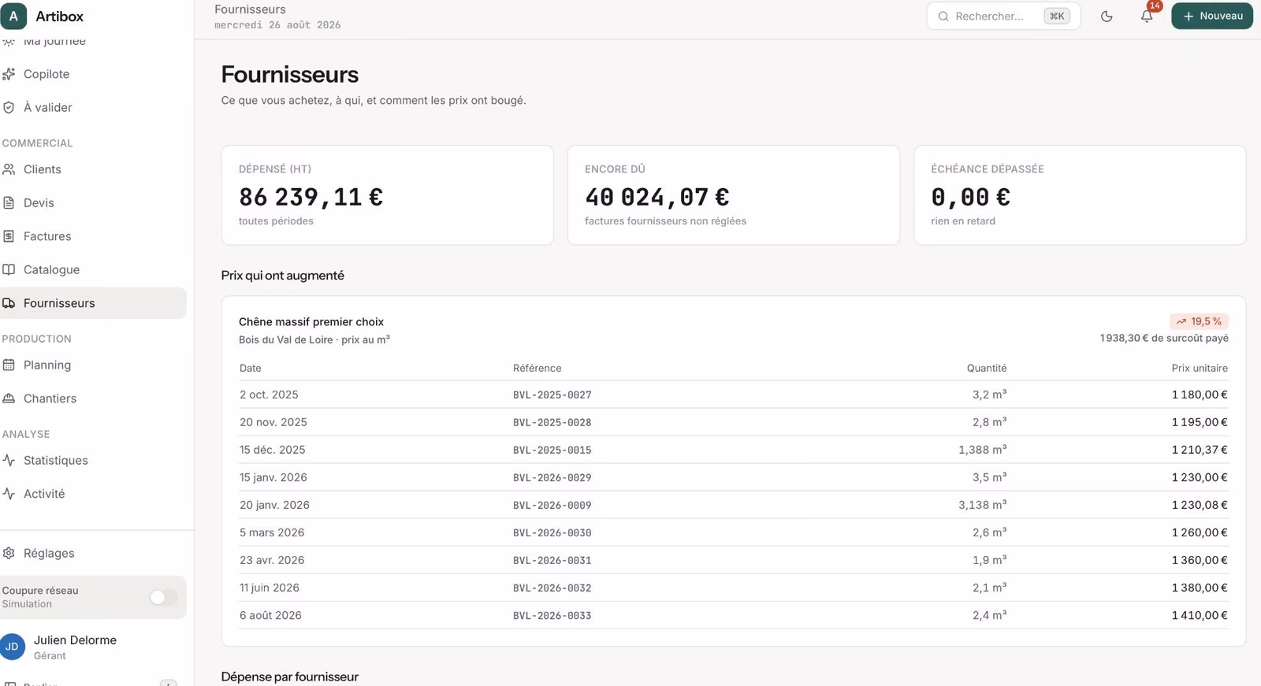Click the Dépensé (HT) amount 86 239,11 €

click(x=311, y=197)
